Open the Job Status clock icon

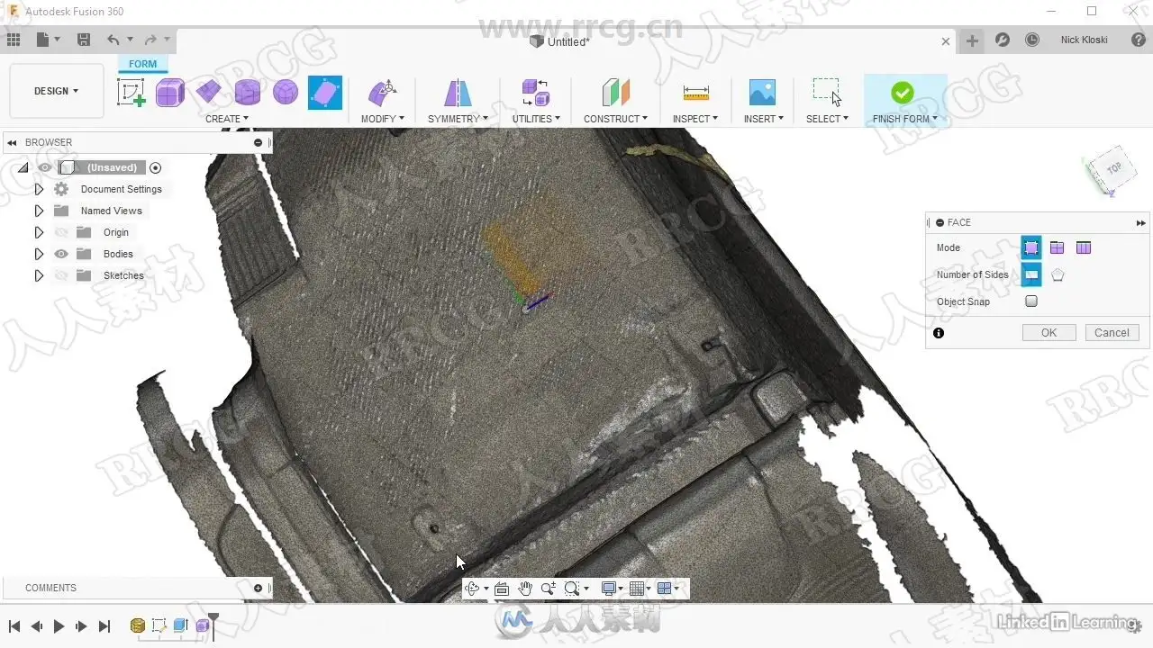point(1032,40)
